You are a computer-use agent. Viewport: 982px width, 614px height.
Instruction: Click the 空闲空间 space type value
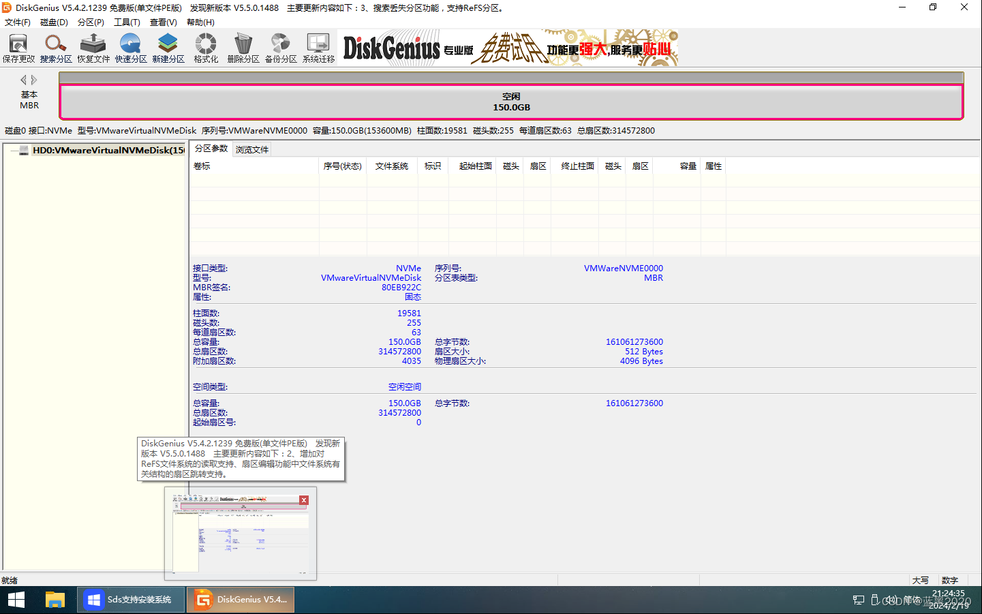405,387
